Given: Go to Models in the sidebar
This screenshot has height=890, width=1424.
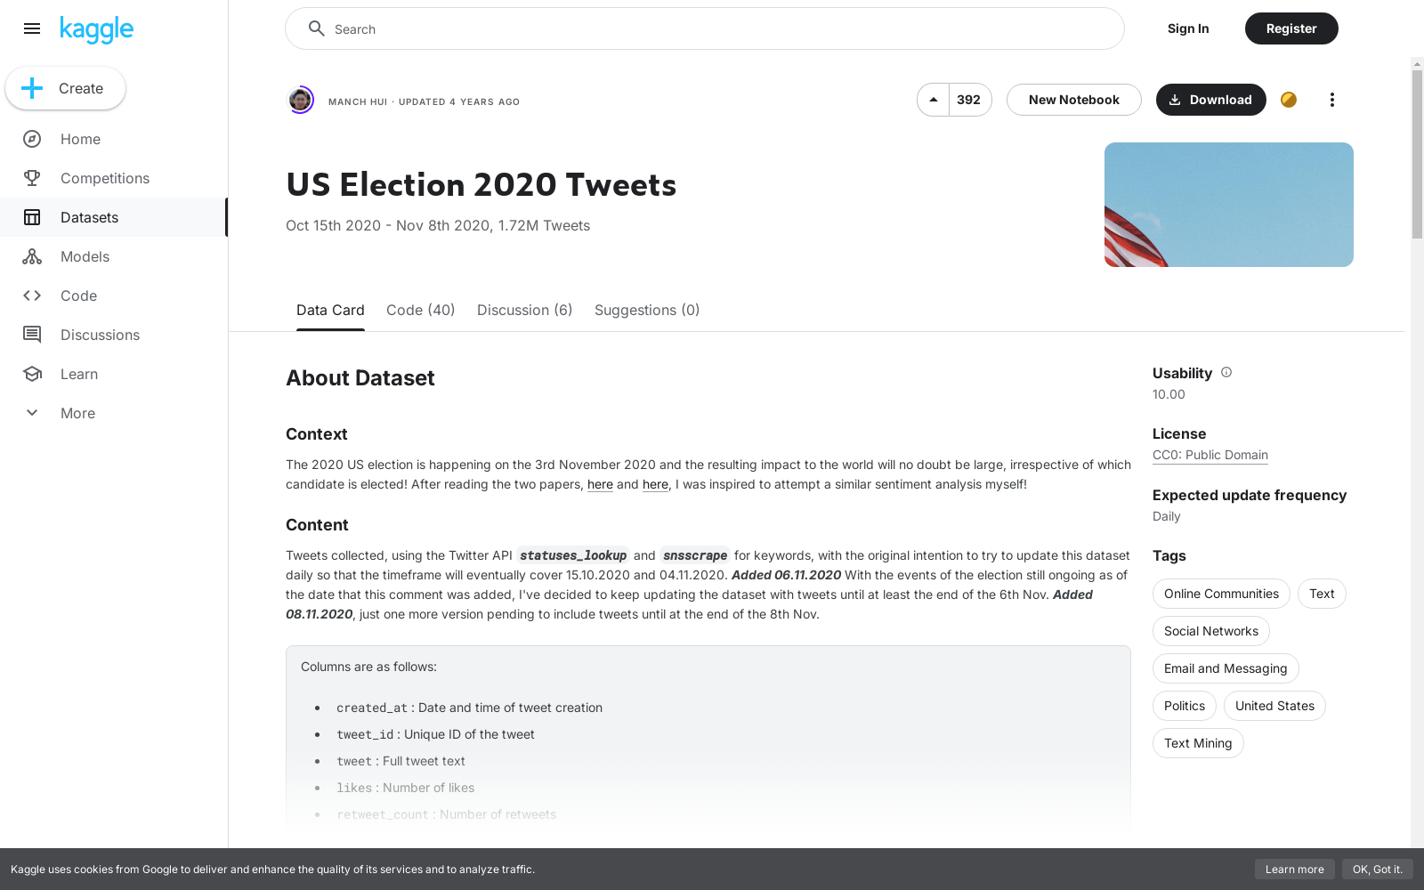Looking at the screenshot, I should (85, 256).
